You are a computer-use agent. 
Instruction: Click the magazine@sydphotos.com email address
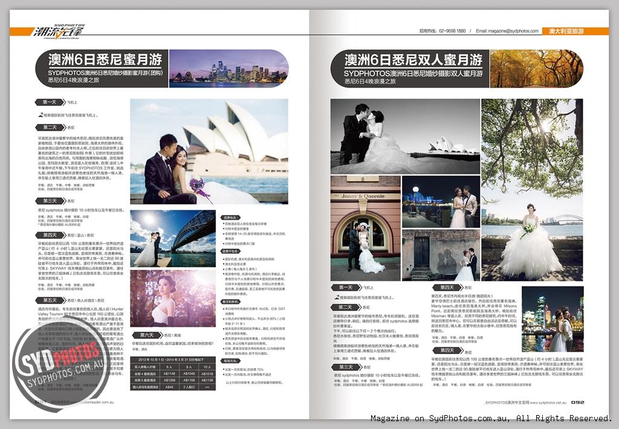point(513,31)
